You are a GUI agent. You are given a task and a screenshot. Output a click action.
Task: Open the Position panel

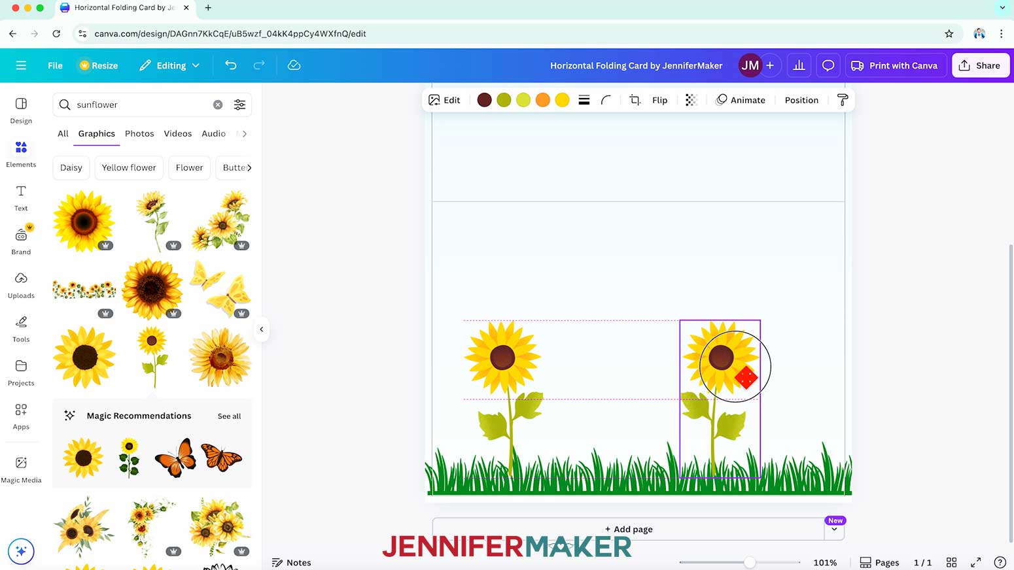click(801, 100)
